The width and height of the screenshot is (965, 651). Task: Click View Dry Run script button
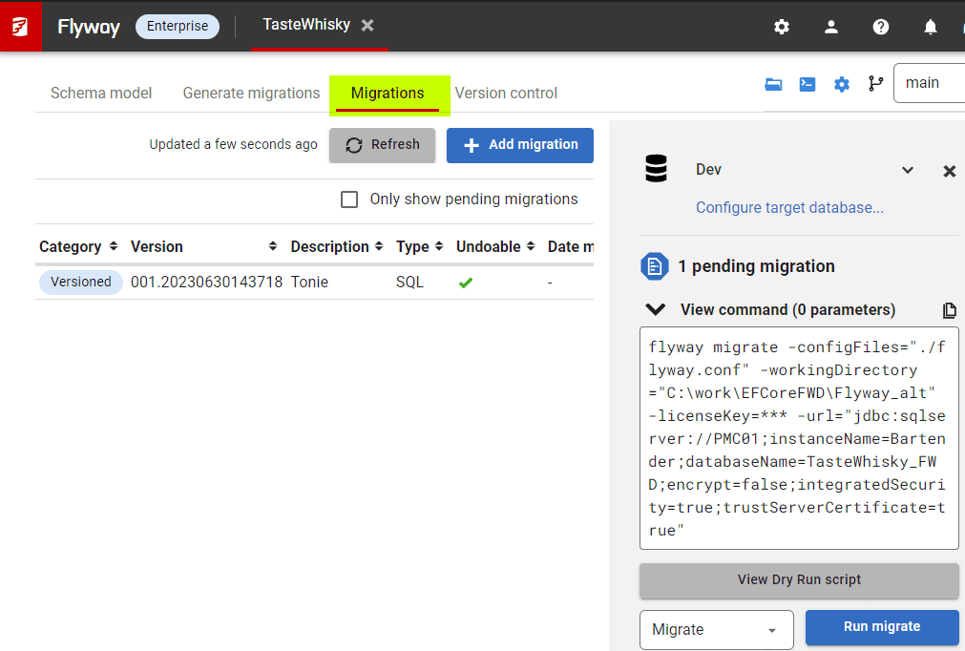coord(799,580)
